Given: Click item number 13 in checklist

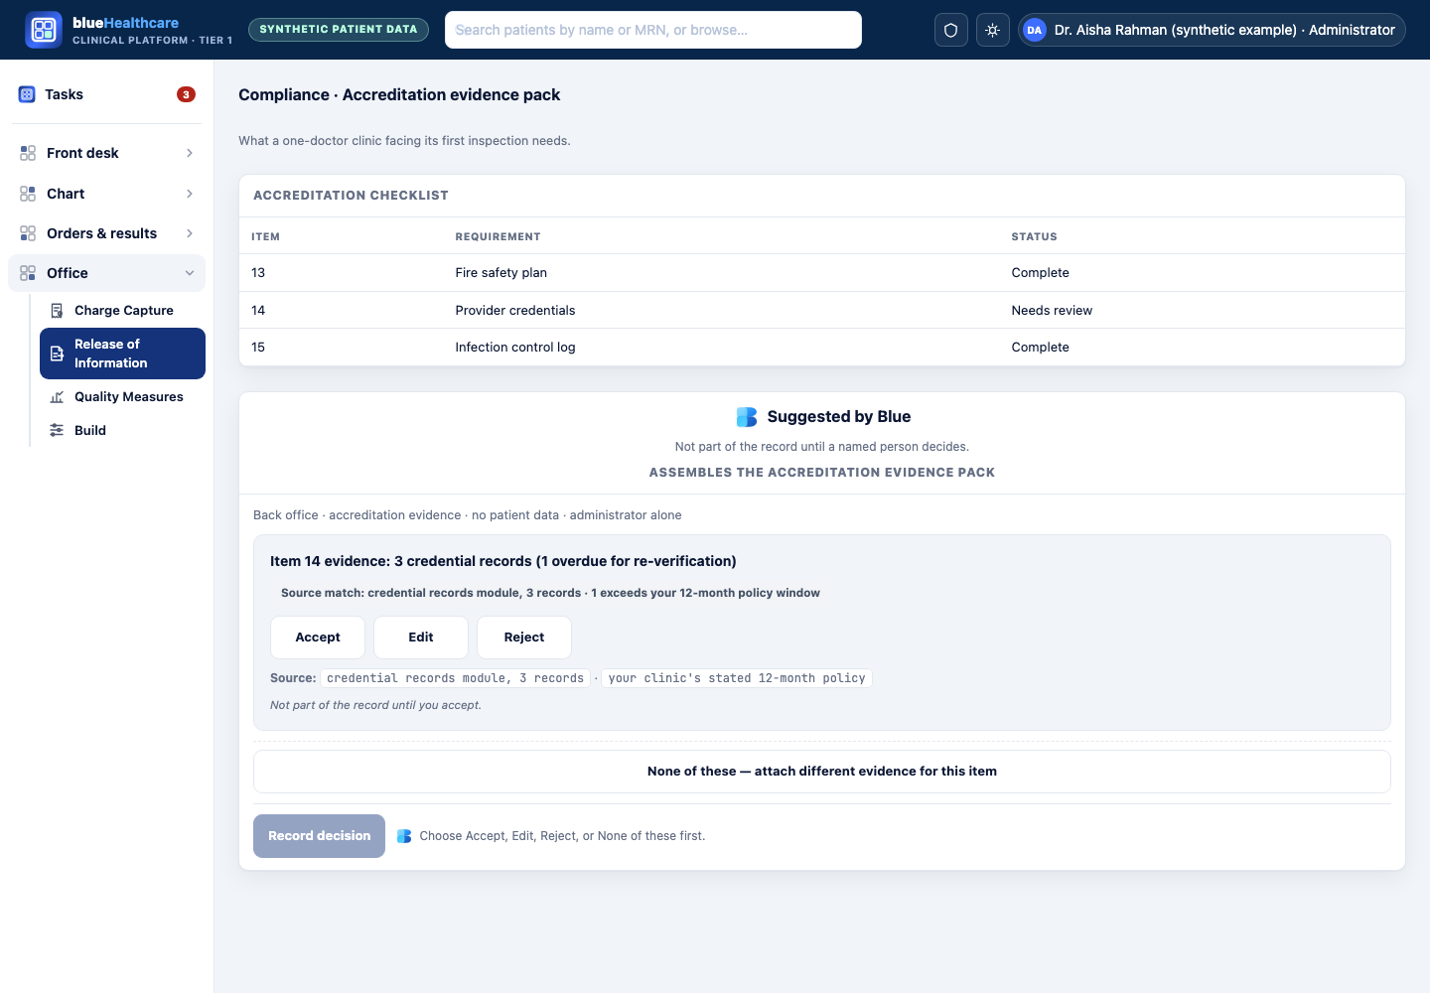Looking at the screenshot, I should (x=258, y=273).
